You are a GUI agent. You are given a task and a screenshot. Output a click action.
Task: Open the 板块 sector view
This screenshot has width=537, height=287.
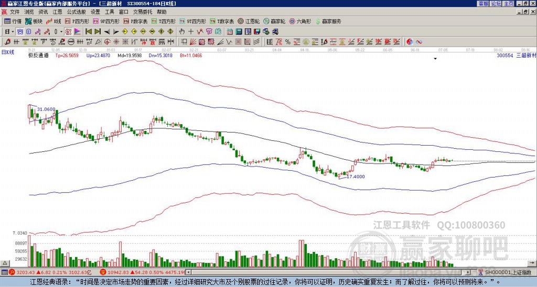point(34,21)
